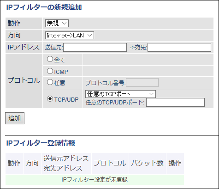Click the 操作 column header
This screenshot has width=219, height=189.
pyautogui.click(x=175, y=164)
